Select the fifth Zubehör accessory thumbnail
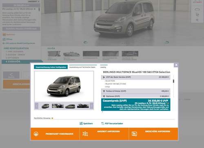Viewport: 204px width, 148px height. pos(130,54)
